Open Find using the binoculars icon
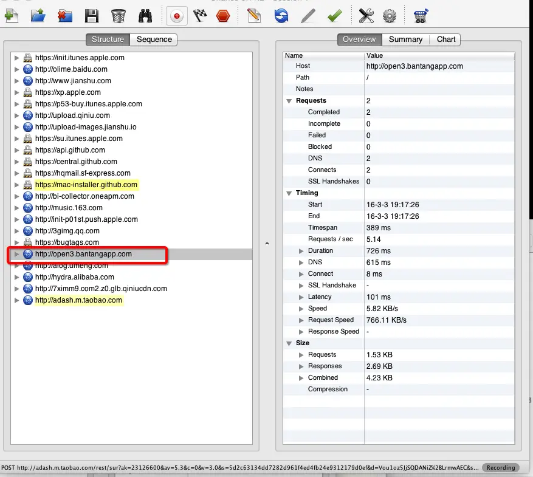 coord(145,16)
